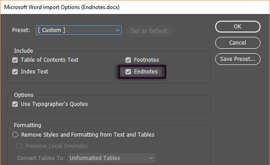Disable the Footnotes checkbox
Image resolution: width=270 pixels, height=165 pixels.
(128, 60)
